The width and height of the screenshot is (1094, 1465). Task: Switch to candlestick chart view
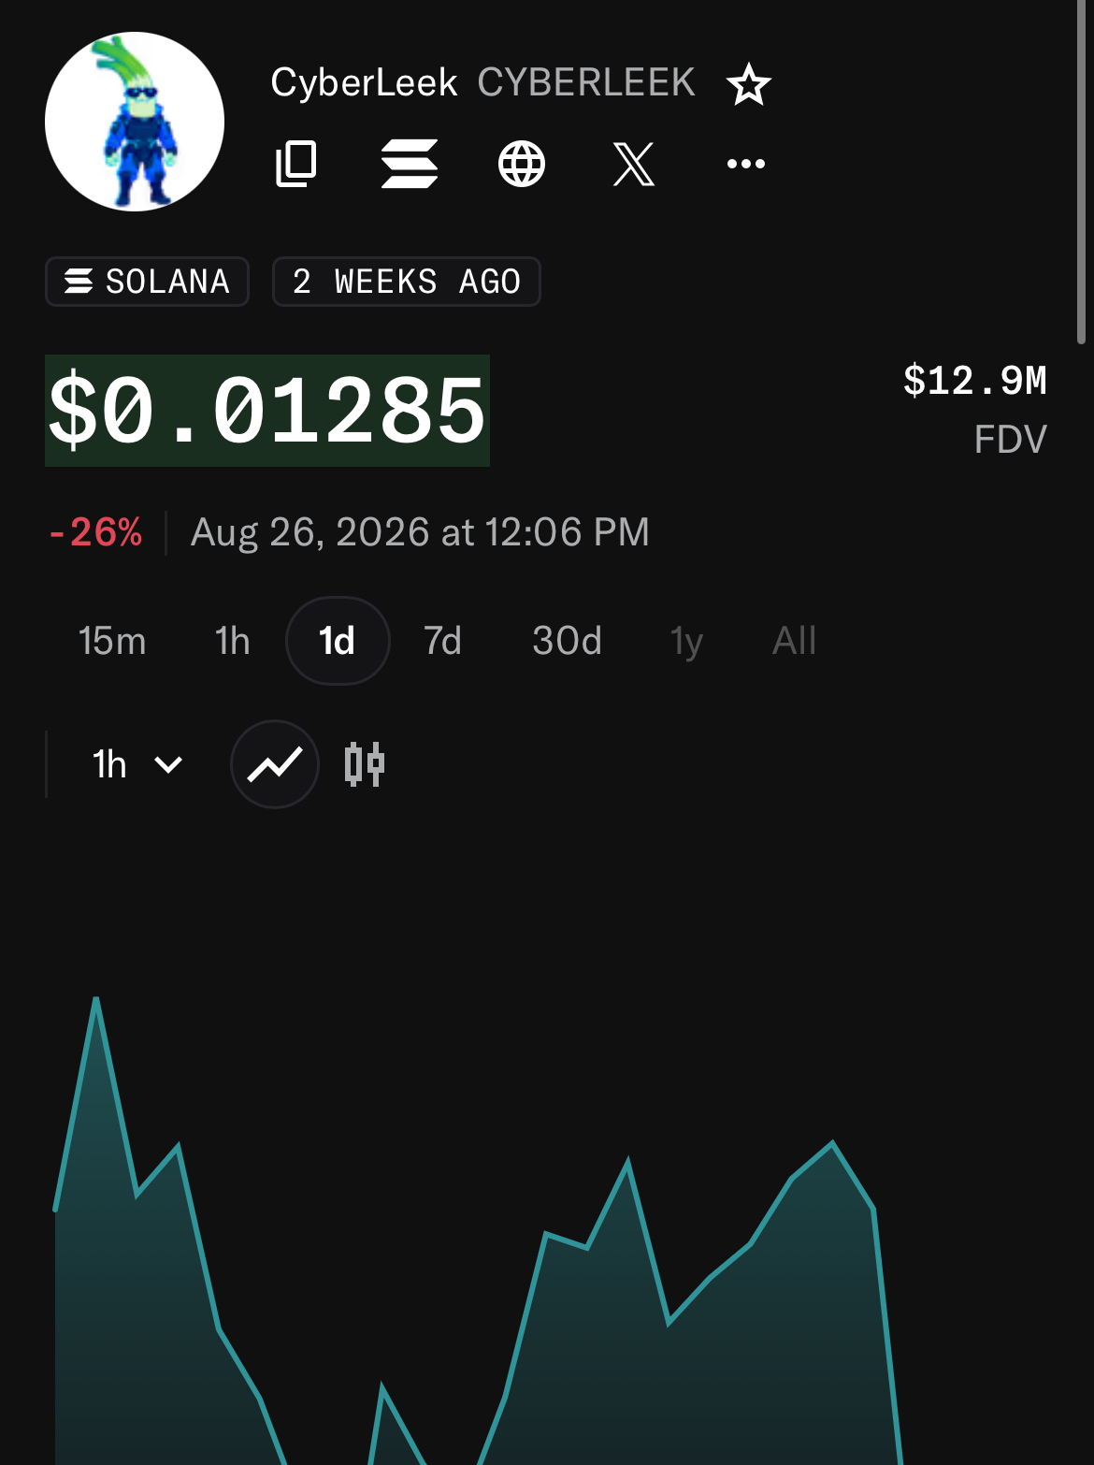(x=365, y=764)
